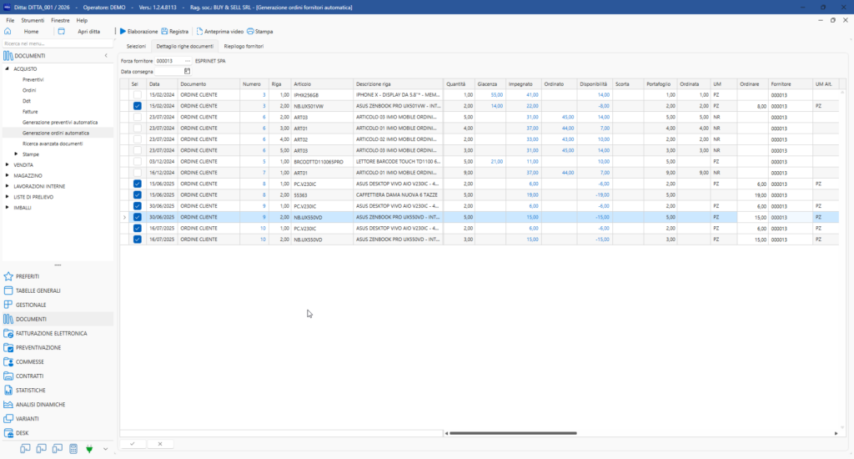Click the horizontal scrollbar thumb of grid
854x459 pixels.
click(513, 433)
